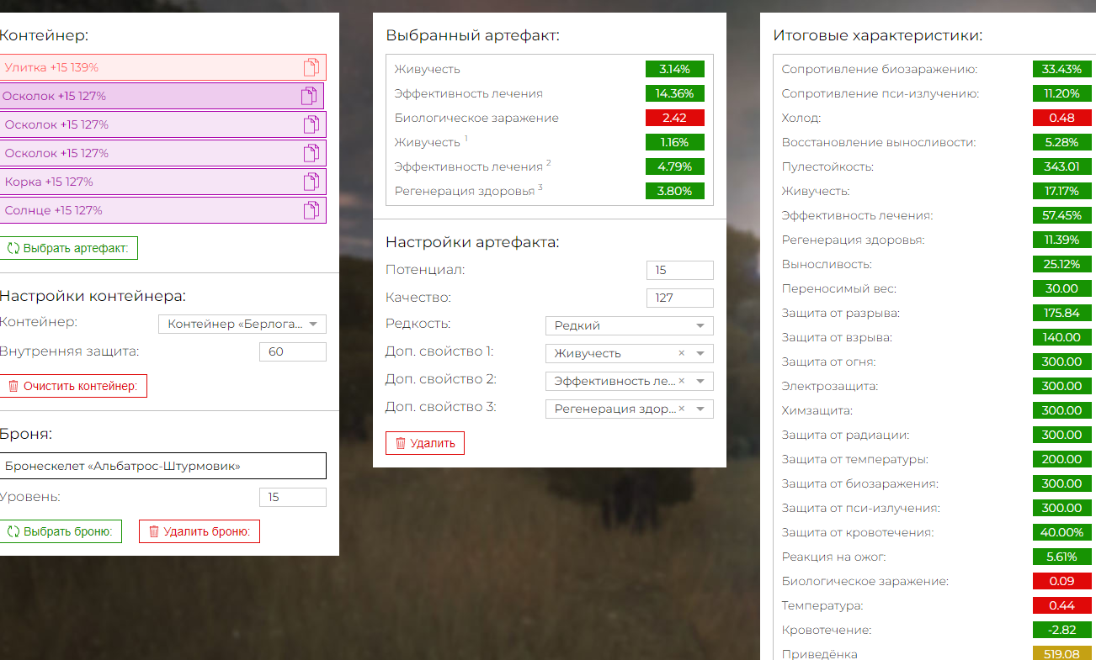
Task: Click the Бронескелет «Альбатрос-Штурмовик» armor field
Action: [x=162, y=467]
